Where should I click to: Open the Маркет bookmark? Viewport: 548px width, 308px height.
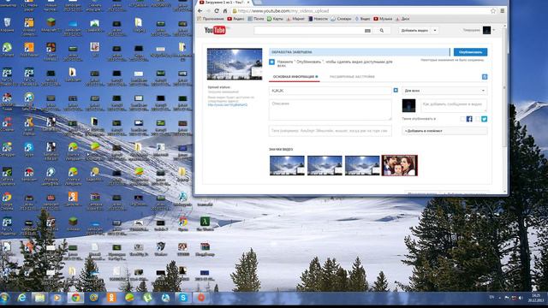[x=295, y=19]
